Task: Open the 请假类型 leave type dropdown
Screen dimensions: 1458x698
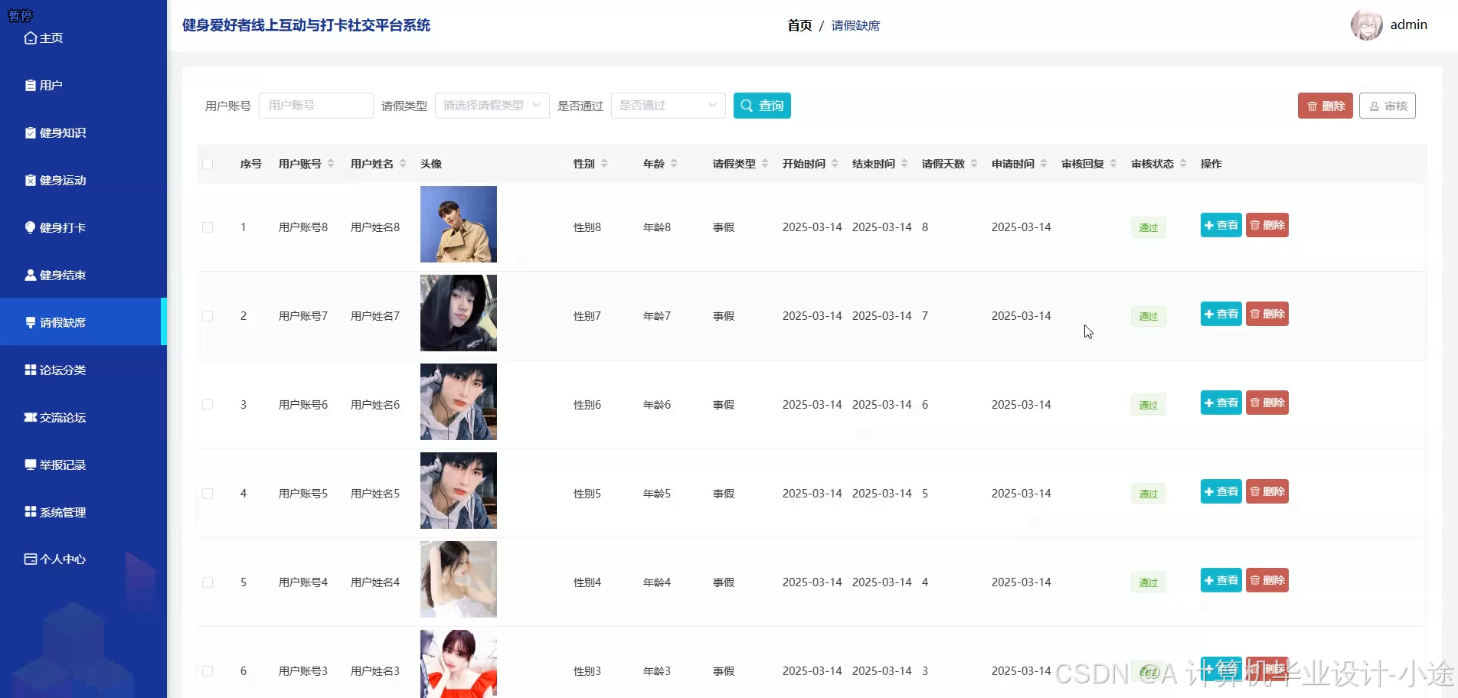Action: [491, 106]
